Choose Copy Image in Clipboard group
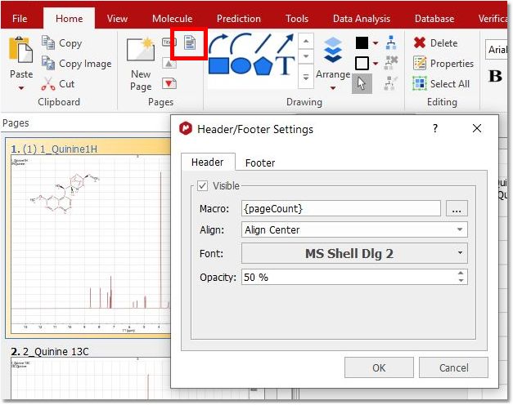 pyautogui.click(x=77, y=64)
